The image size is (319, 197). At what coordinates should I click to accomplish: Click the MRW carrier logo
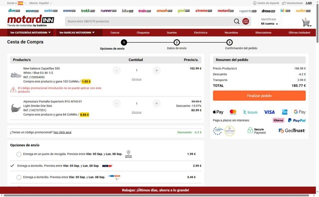[x=107, y=166]
